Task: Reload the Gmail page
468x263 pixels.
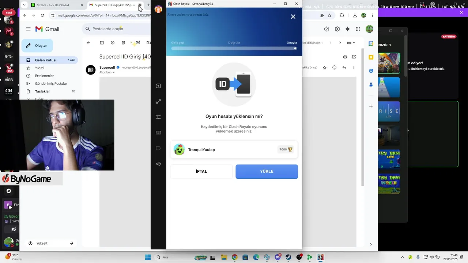Action: [x=42, y=15]
